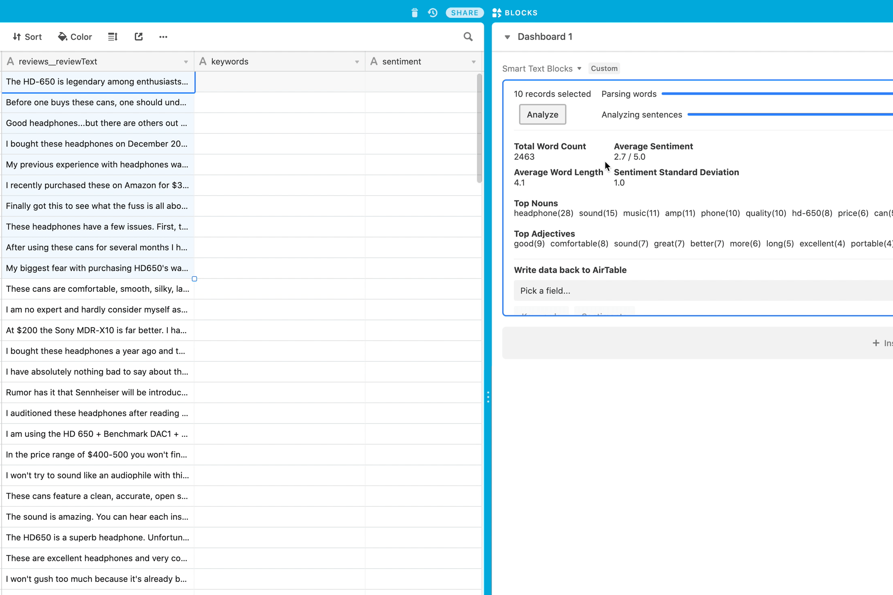Click the Parsing words progress bar
Viewport: 893px width, 595px height.
pos(777,94)
